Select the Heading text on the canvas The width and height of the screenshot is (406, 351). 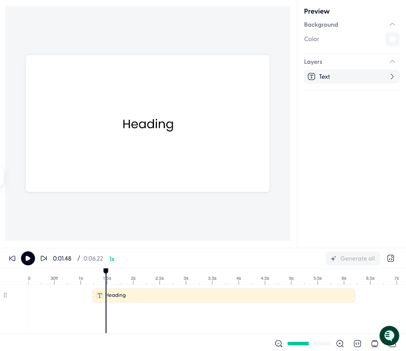coord(148,124)
